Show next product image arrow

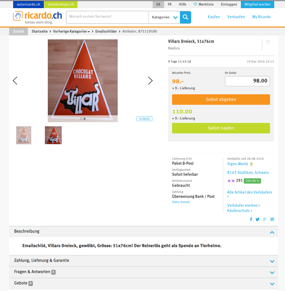[x=150, y=81]
